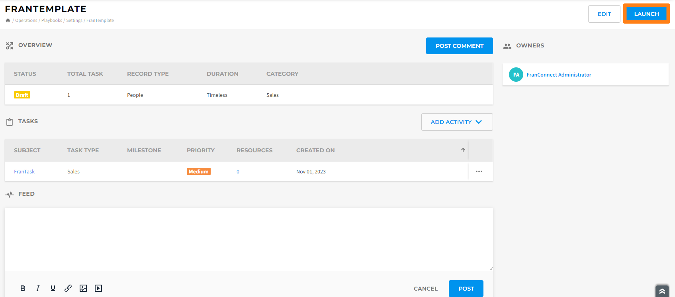Sort tasks by Resources column header
This screenshot has width=675, height=297.
click(254, 150)
